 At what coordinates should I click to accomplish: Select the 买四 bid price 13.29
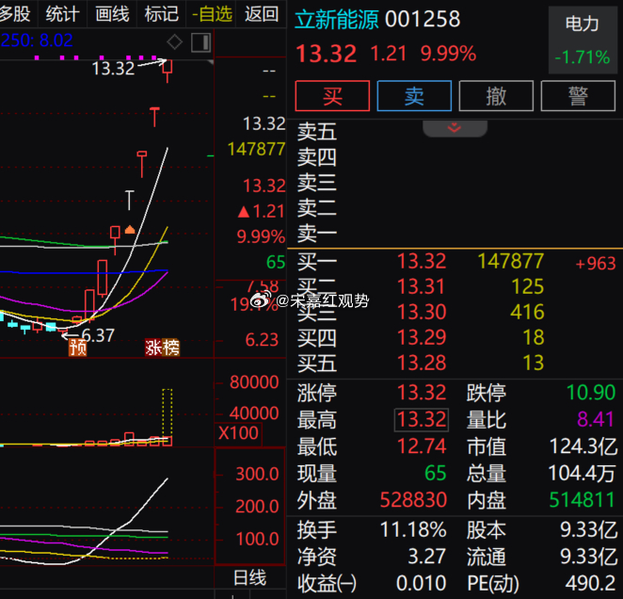[422, 337]
